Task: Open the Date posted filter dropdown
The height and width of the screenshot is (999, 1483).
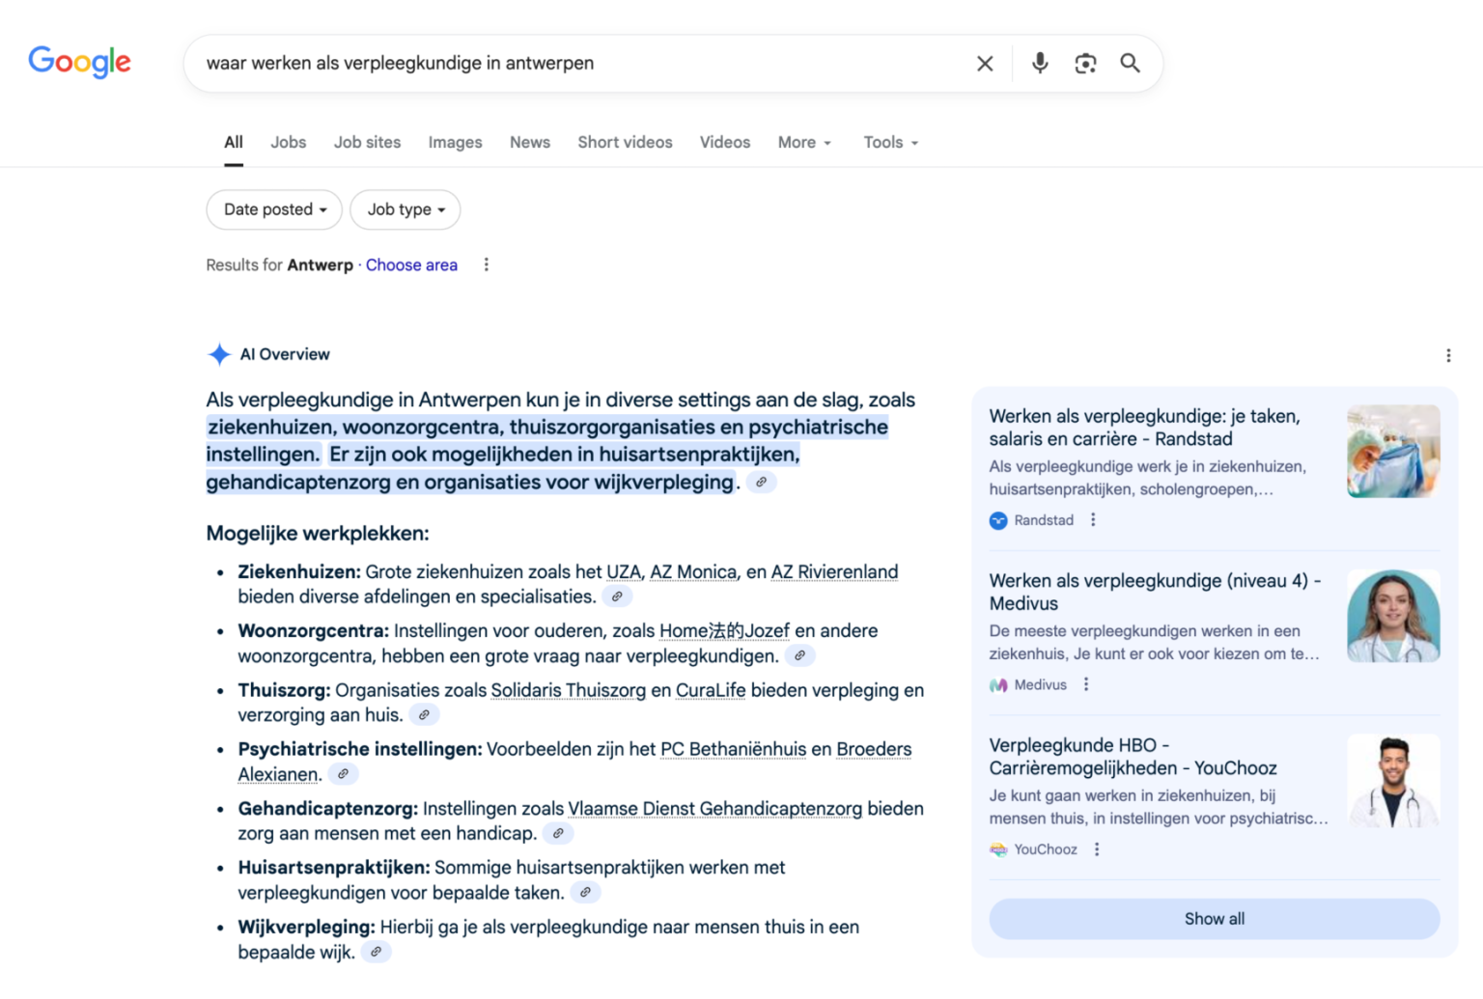Action: point(274,209)
